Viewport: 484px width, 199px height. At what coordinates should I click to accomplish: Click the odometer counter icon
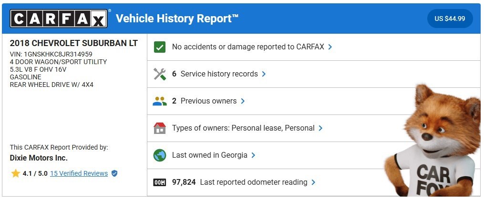[159, 182]
